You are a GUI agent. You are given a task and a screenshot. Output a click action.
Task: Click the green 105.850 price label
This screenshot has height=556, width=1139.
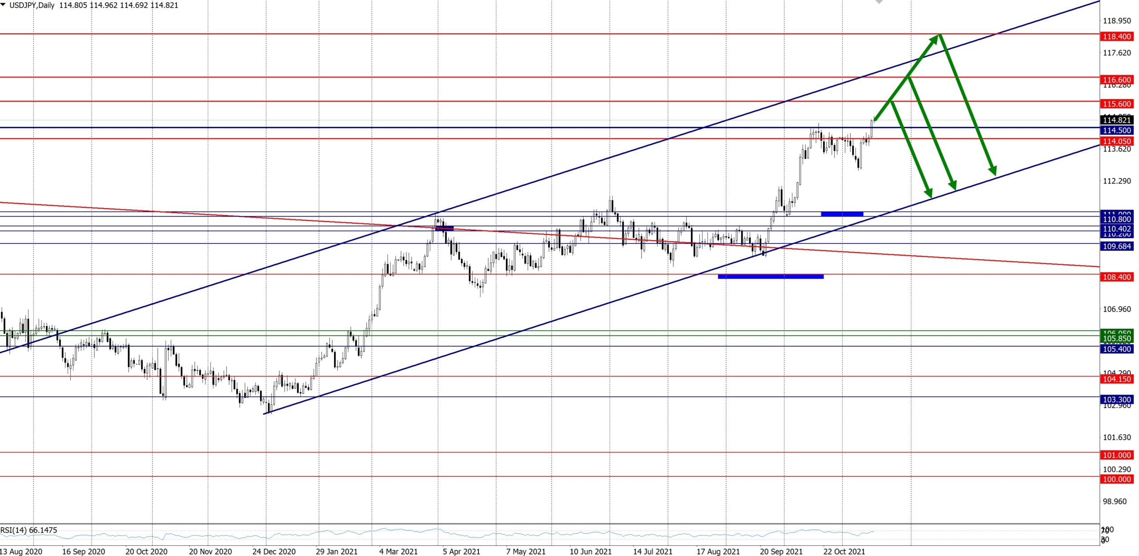1116,338
